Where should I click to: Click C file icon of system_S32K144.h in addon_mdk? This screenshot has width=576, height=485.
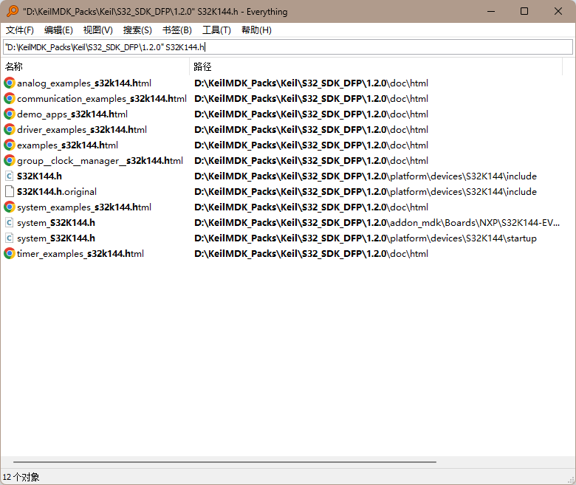pyautogui.click(x=10, y=222)
